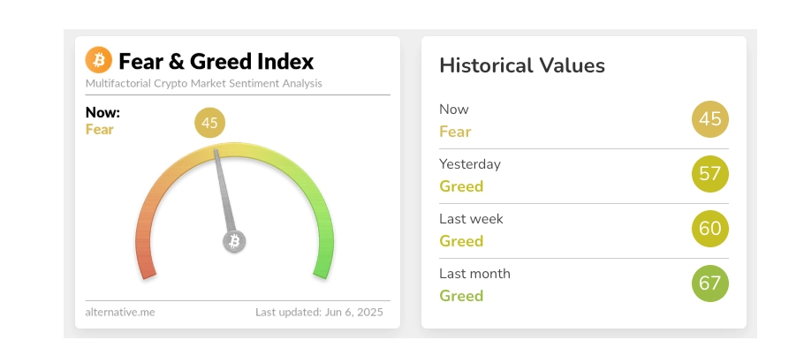
Task: Select the Last week row label
Action: tap(471, 219)
